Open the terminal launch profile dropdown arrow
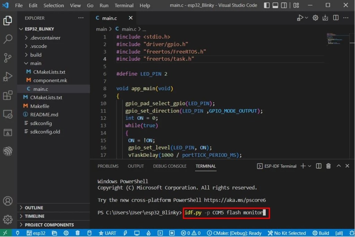355x237 pixels. (x=310, y=166)
